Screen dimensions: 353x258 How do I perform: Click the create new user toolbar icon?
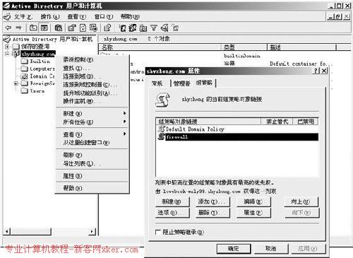pos(122,28)
